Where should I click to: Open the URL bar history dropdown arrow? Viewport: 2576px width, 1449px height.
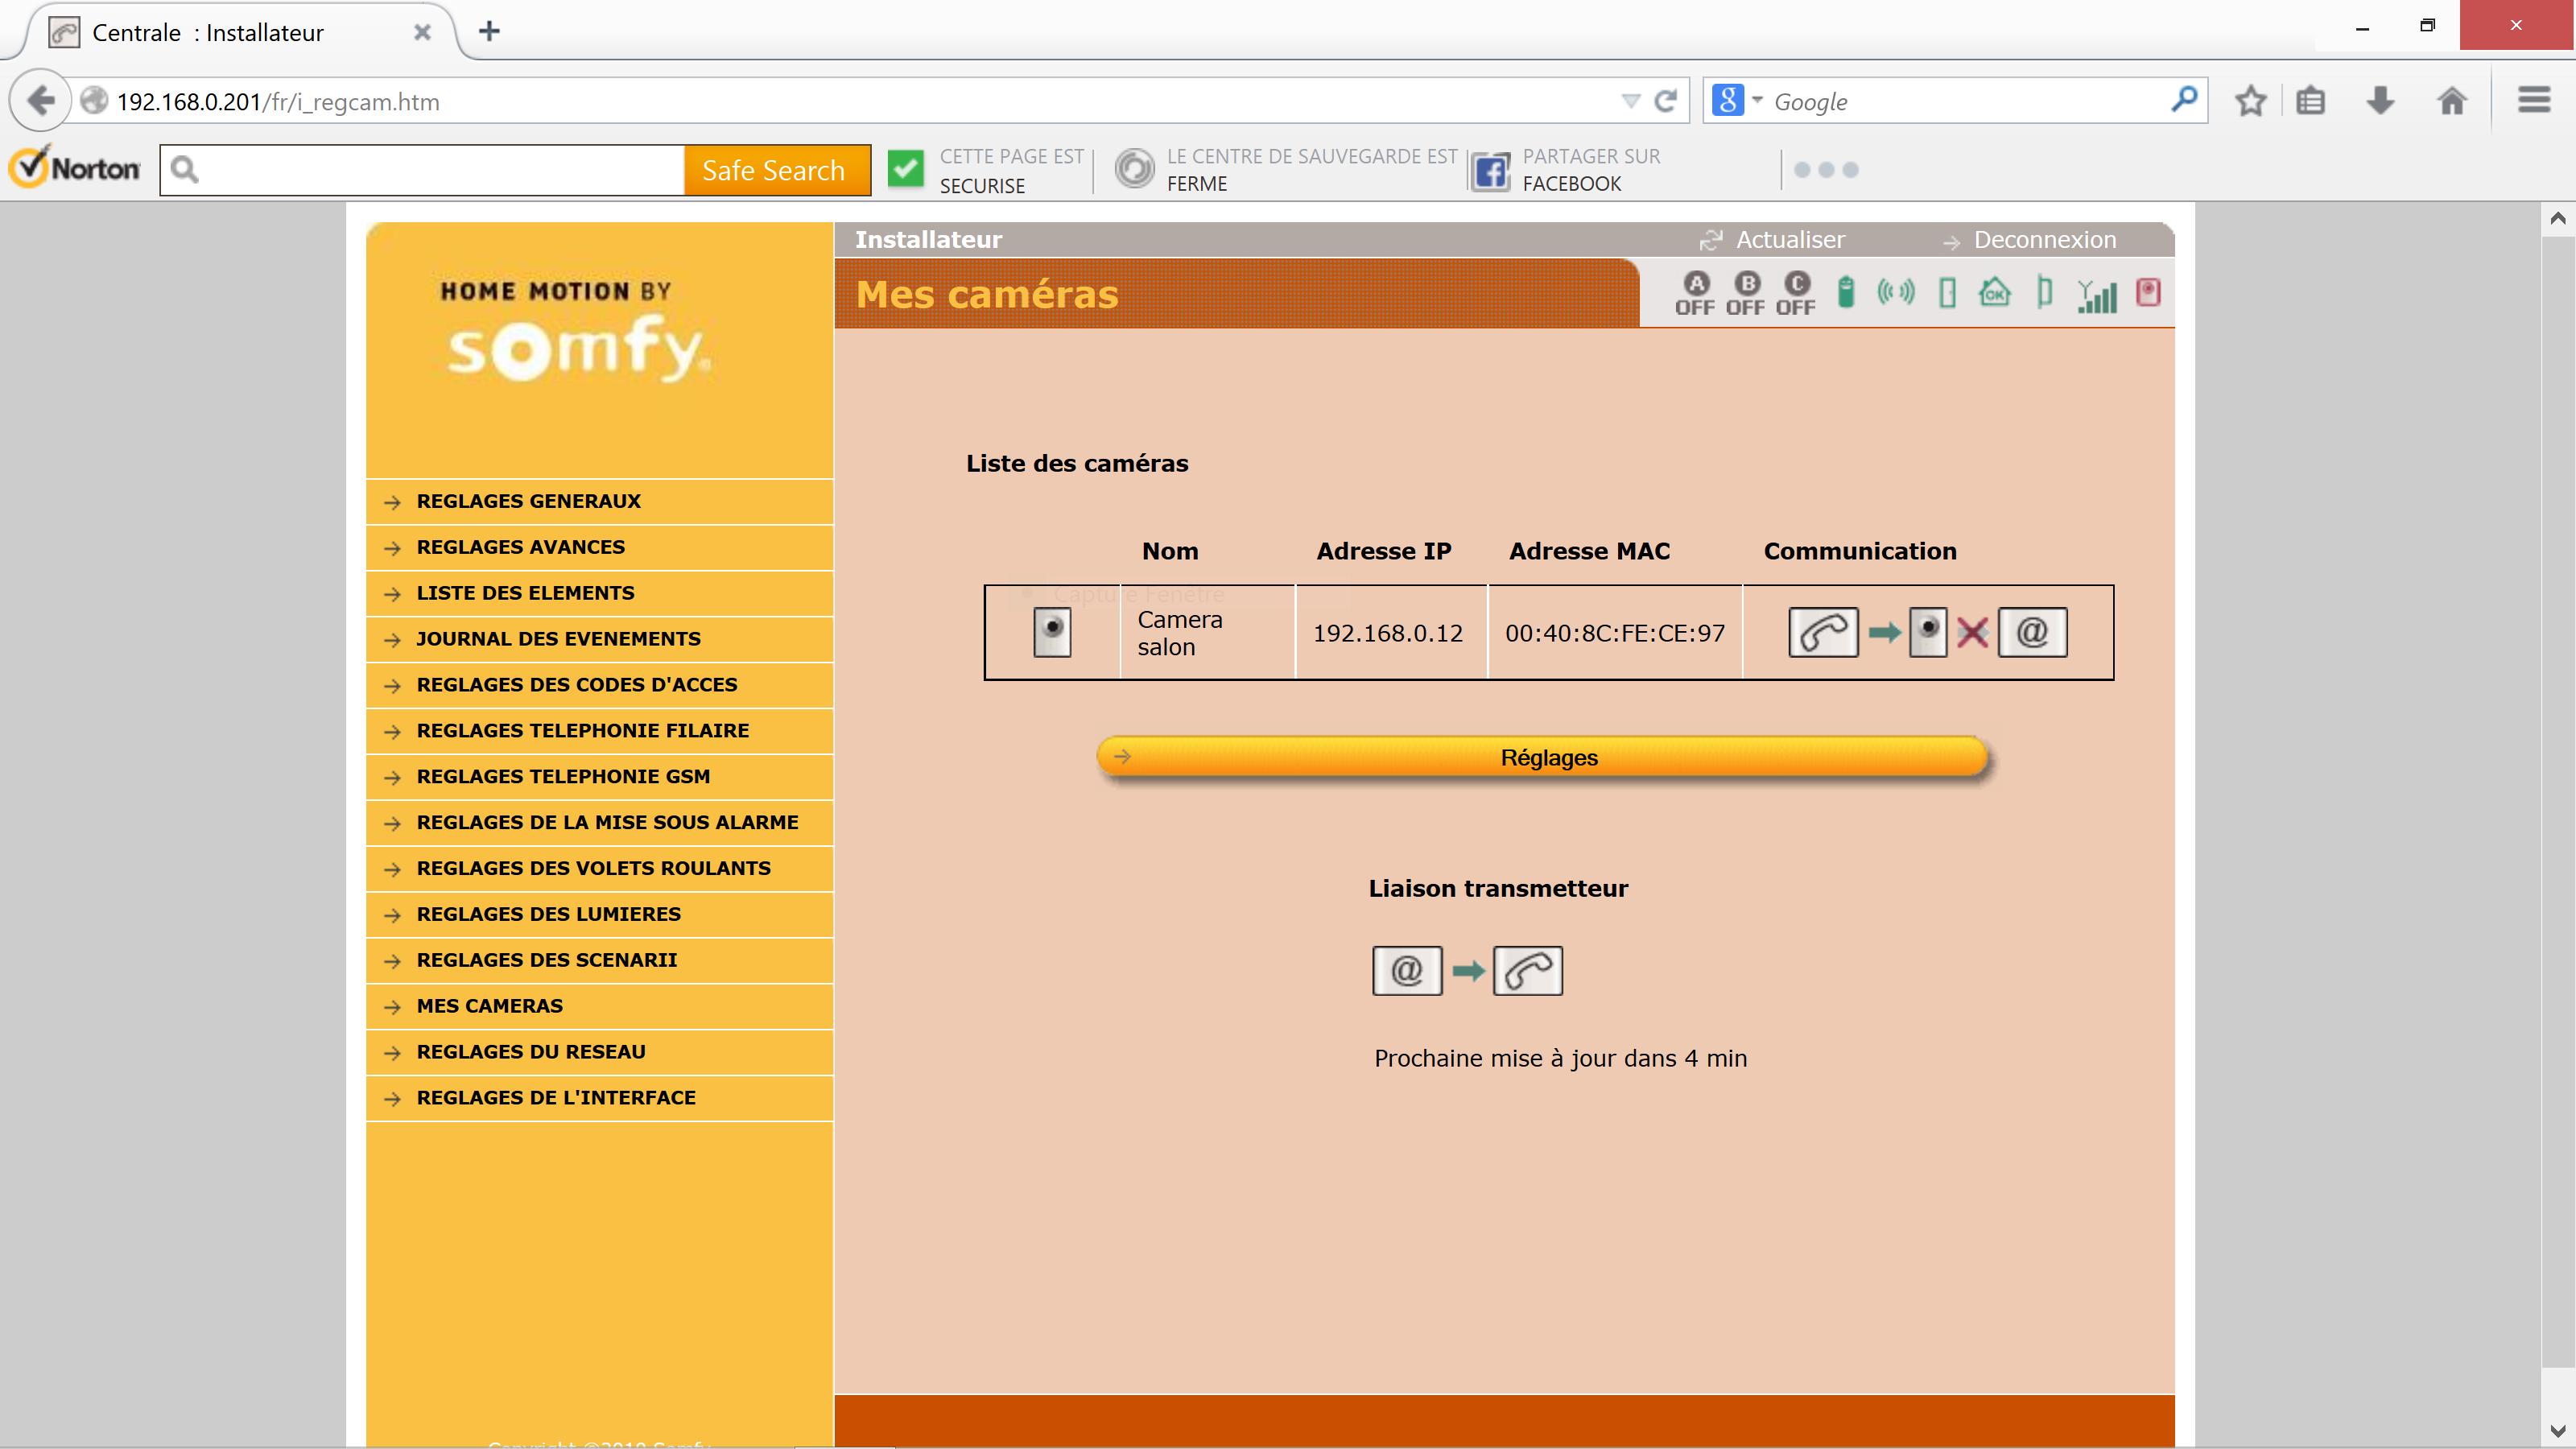pyautogui.click(x=1630, y=101)
